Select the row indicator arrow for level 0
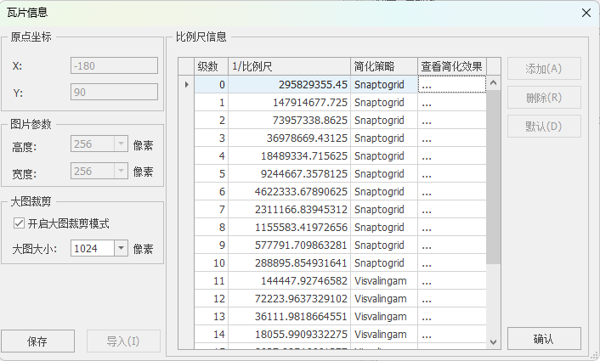This screenshot has height=361, width=600. click(186, 84)
